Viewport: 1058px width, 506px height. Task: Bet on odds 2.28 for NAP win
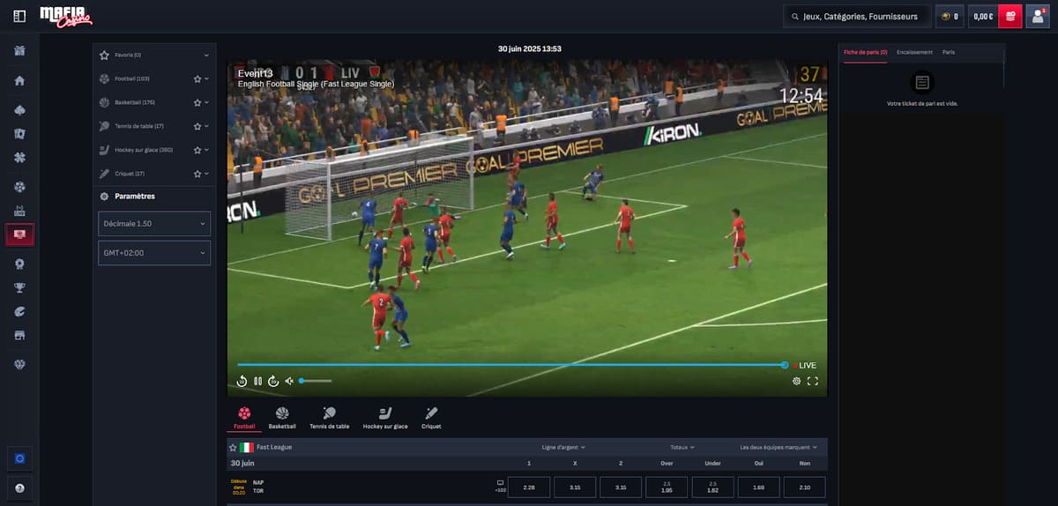click(x=529, y=487)
